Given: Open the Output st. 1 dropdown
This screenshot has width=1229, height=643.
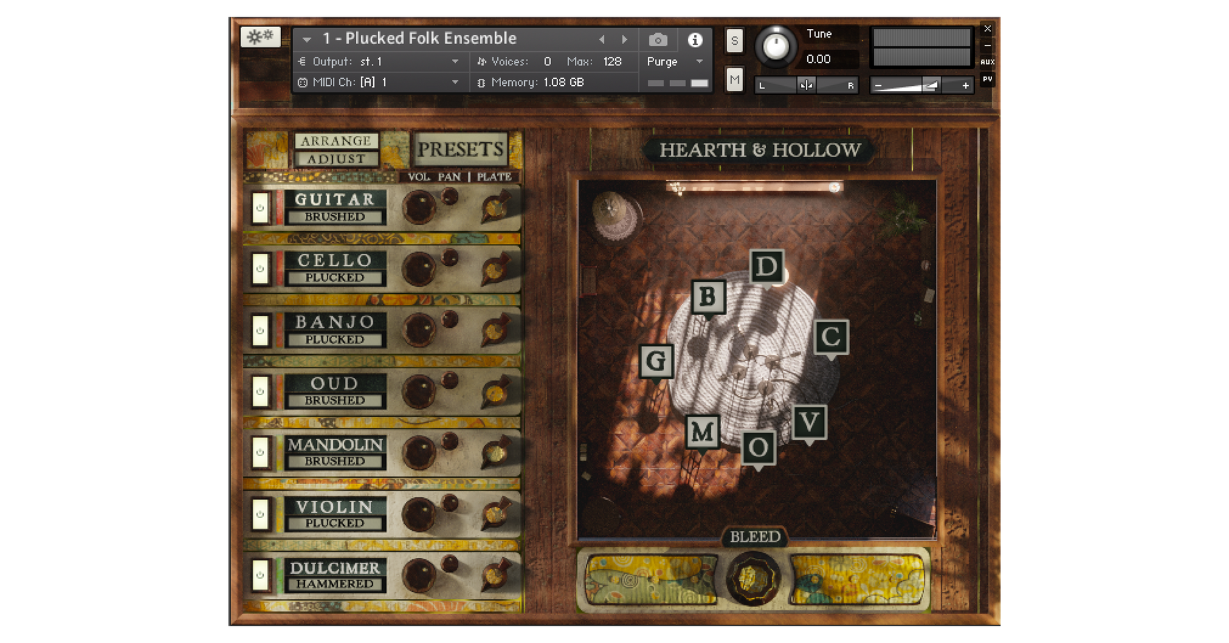Looking at the screenshot, I should 454,61.
